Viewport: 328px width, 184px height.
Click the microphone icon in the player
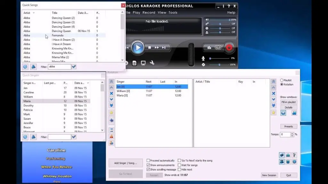tap(203, 58)
